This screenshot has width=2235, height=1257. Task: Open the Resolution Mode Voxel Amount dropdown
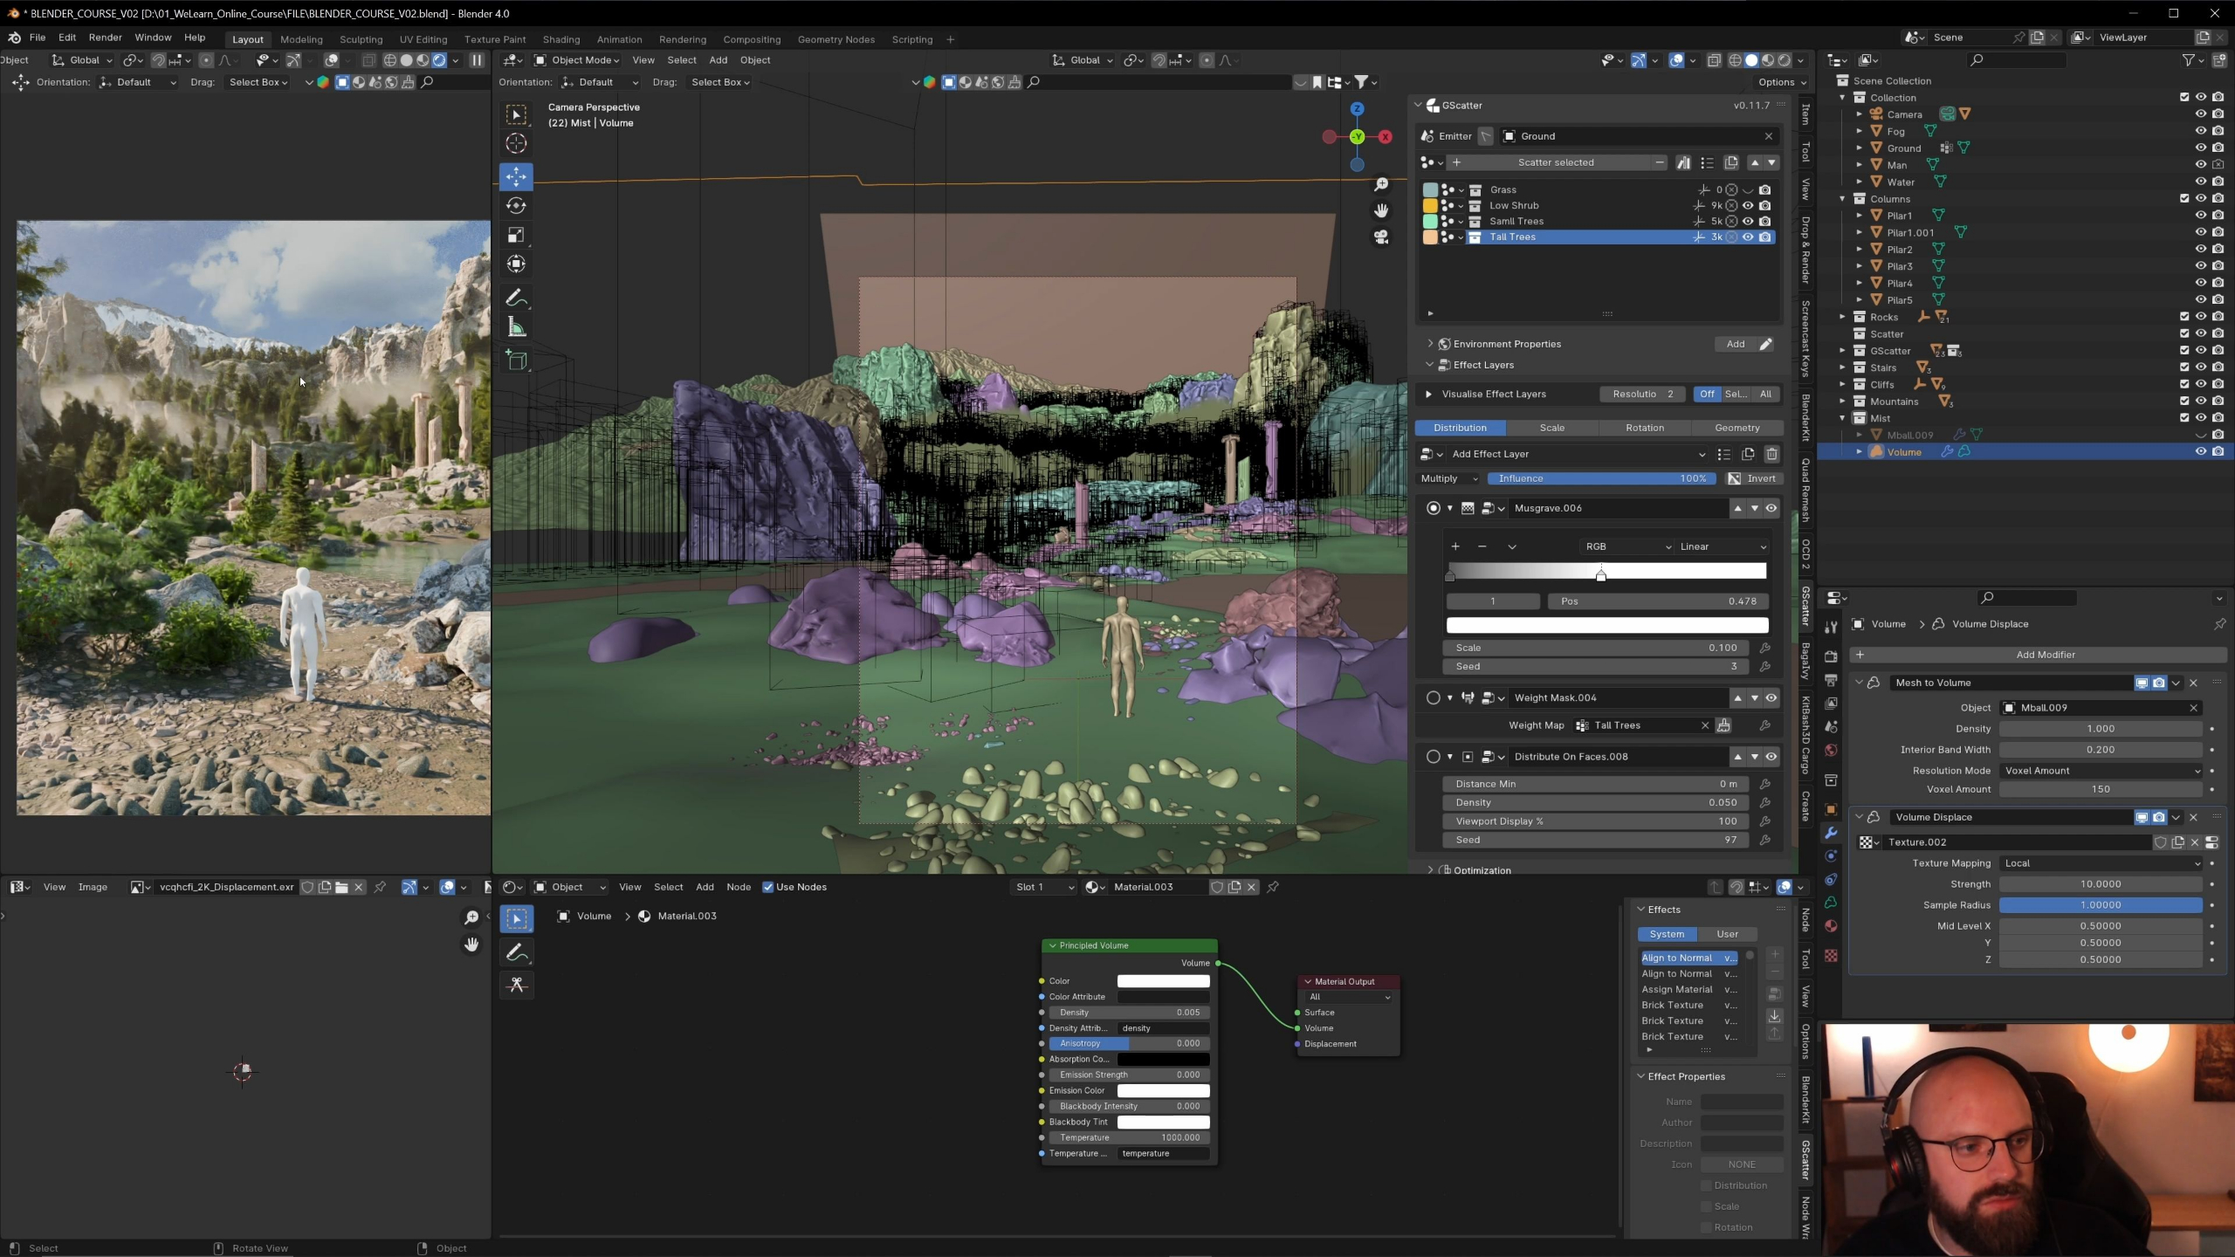click(x=2100, y=771)
